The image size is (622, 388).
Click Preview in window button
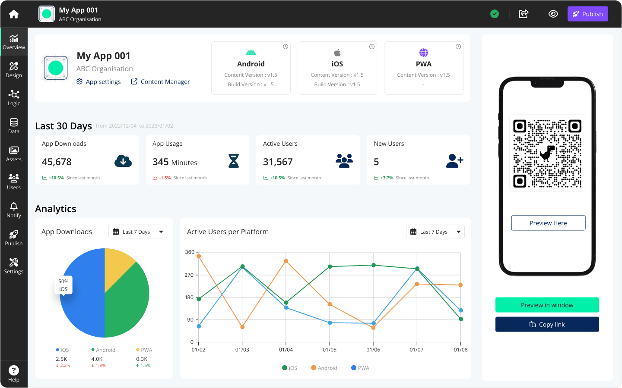[x=547, y=305]
